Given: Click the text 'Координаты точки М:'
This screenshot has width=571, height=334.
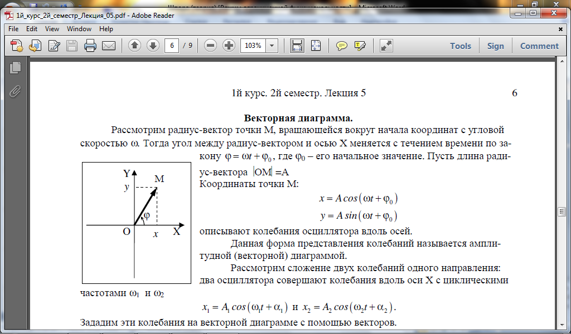Looking at the screenshot, I should coord(249,184).
